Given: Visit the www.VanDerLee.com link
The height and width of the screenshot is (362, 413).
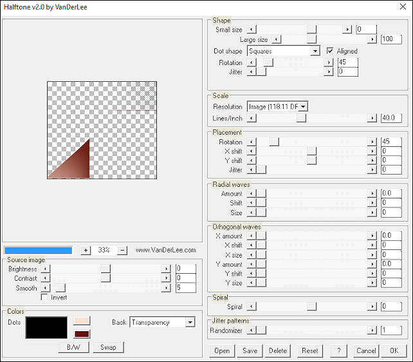Looking at the screenshot, I should [x=166, y=250].
